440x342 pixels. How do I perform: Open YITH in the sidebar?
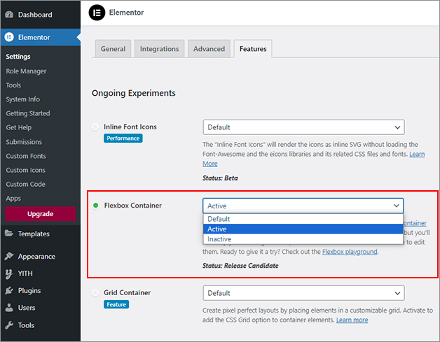click(x=40, y=273)
